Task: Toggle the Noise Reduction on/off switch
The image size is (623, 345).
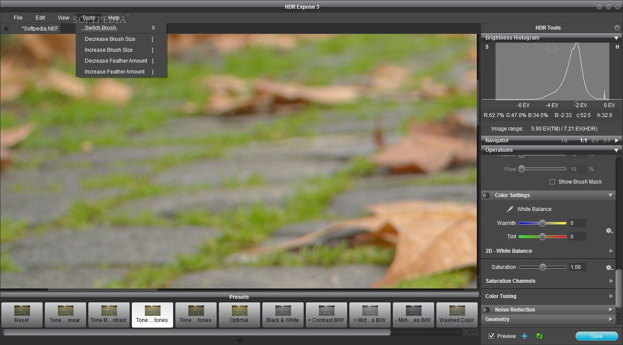Action: coord(486,310)
